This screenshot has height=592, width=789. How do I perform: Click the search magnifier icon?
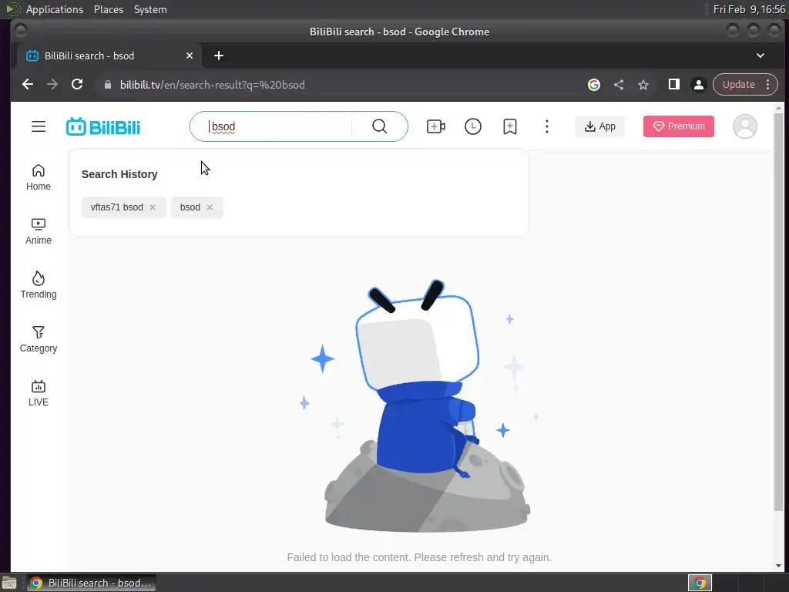click(x=380, y=126)
